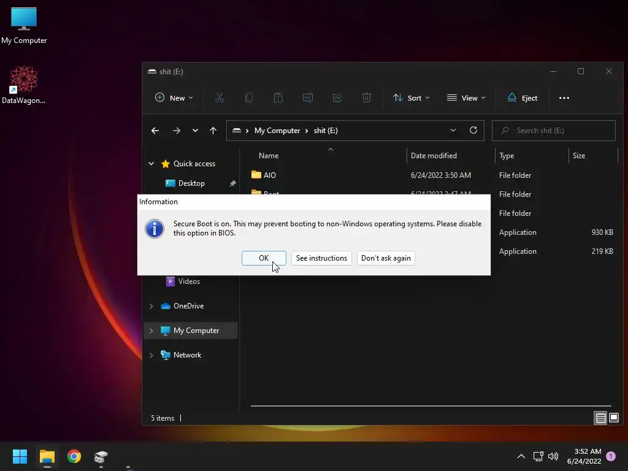Go forward with the forward arrow
The height and width of the screenshot is (471, 628).
click(x=176, y=131)
